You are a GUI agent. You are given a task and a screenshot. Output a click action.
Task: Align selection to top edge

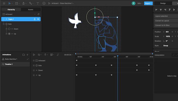click(170, 10)
